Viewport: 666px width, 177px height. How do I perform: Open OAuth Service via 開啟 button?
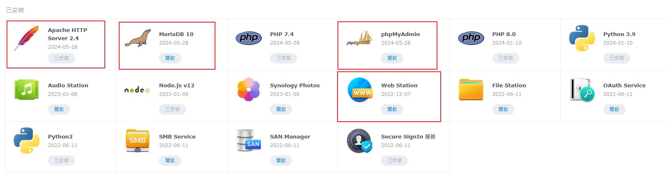pyautogui.click(x=614, y=109)
